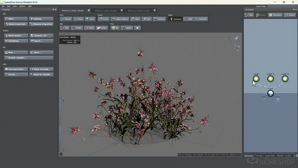The image size is (298, 168).
Task: Undock the Properties panel
Action: coord(53,10)
